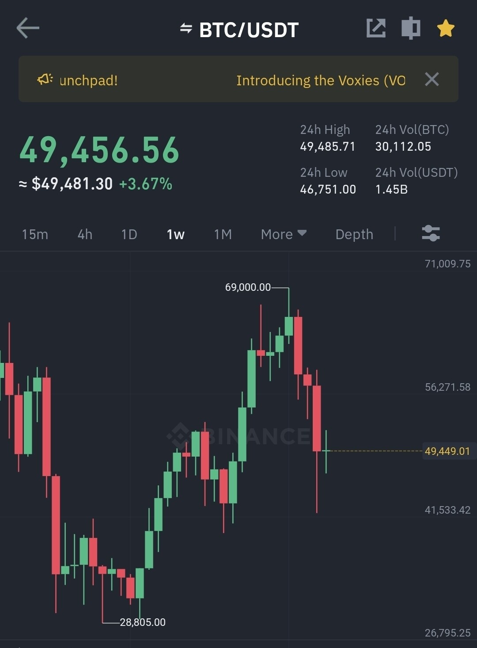Image resolution: width=477 pixels, height=648 pixels.
Task: Tap the split-screen compare icon
Action: [411, 29]
